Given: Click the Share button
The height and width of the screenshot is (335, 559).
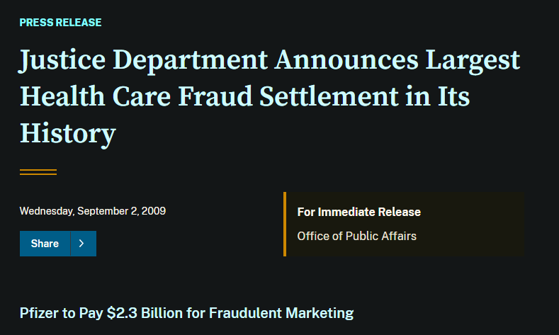Looking at the screenshot, I should pos(45,244).
